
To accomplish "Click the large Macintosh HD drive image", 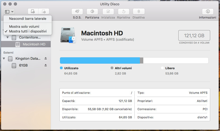I will (x=68, y=35).
